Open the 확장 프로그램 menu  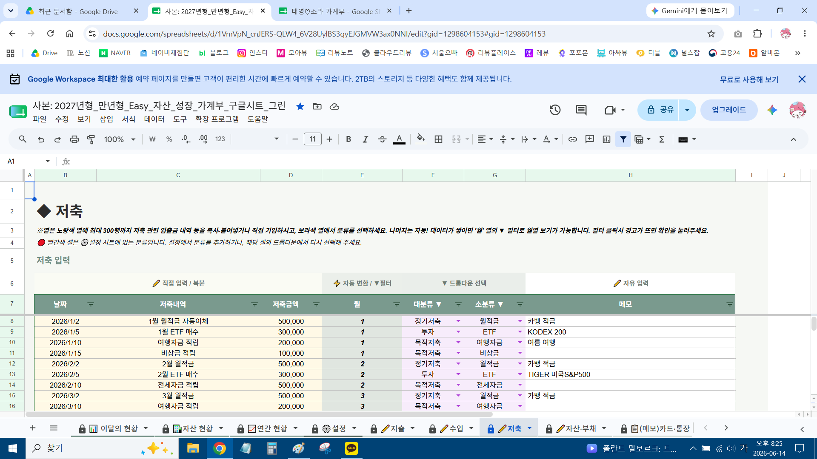[217, 119]
